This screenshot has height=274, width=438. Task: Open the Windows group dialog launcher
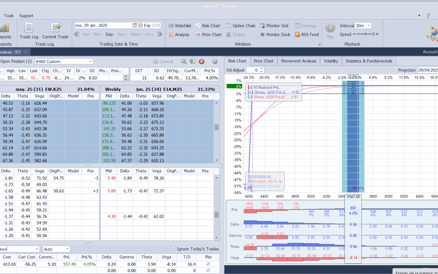click(319, 45)
